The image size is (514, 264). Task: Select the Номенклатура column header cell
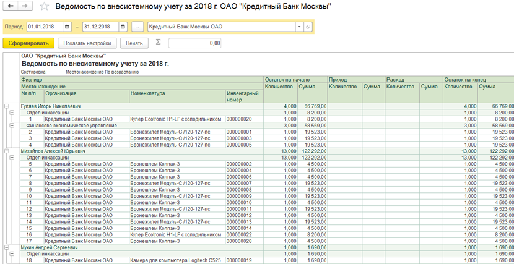click(x=177, y=94)
